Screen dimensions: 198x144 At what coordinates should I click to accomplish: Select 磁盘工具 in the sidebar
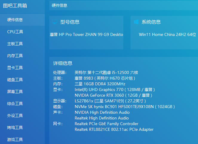pyautogui.click(x=22, y=80)
